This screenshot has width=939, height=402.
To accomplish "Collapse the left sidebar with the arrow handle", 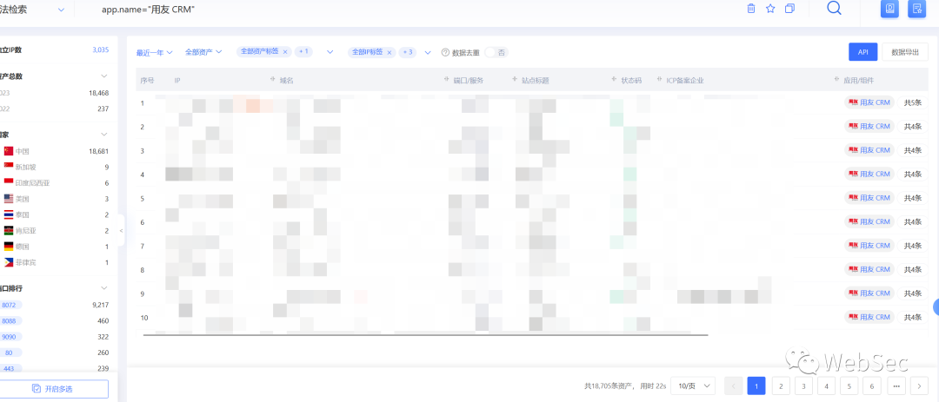I will click(x=121, y=230).
